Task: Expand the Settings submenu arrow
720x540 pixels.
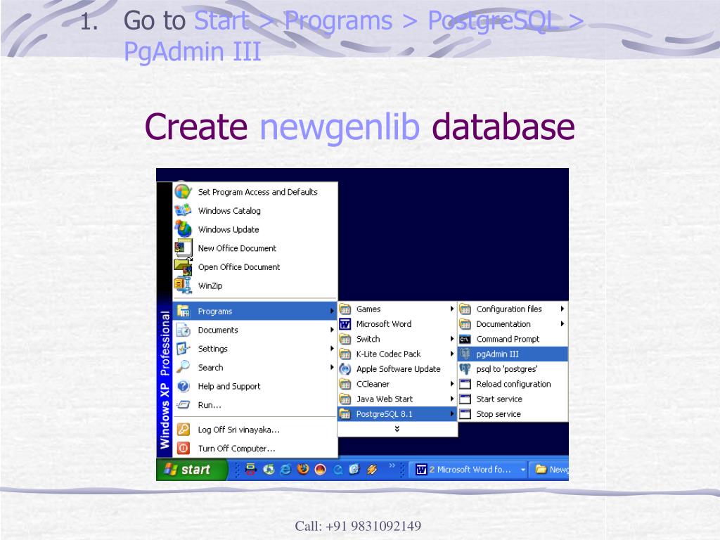Action: click(332, 349)
